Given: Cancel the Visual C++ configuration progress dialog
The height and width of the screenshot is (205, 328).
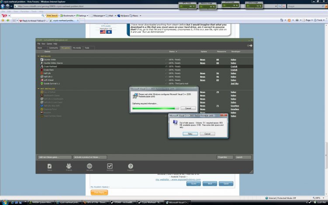Looking at the screenshot, I should point(188,108).
